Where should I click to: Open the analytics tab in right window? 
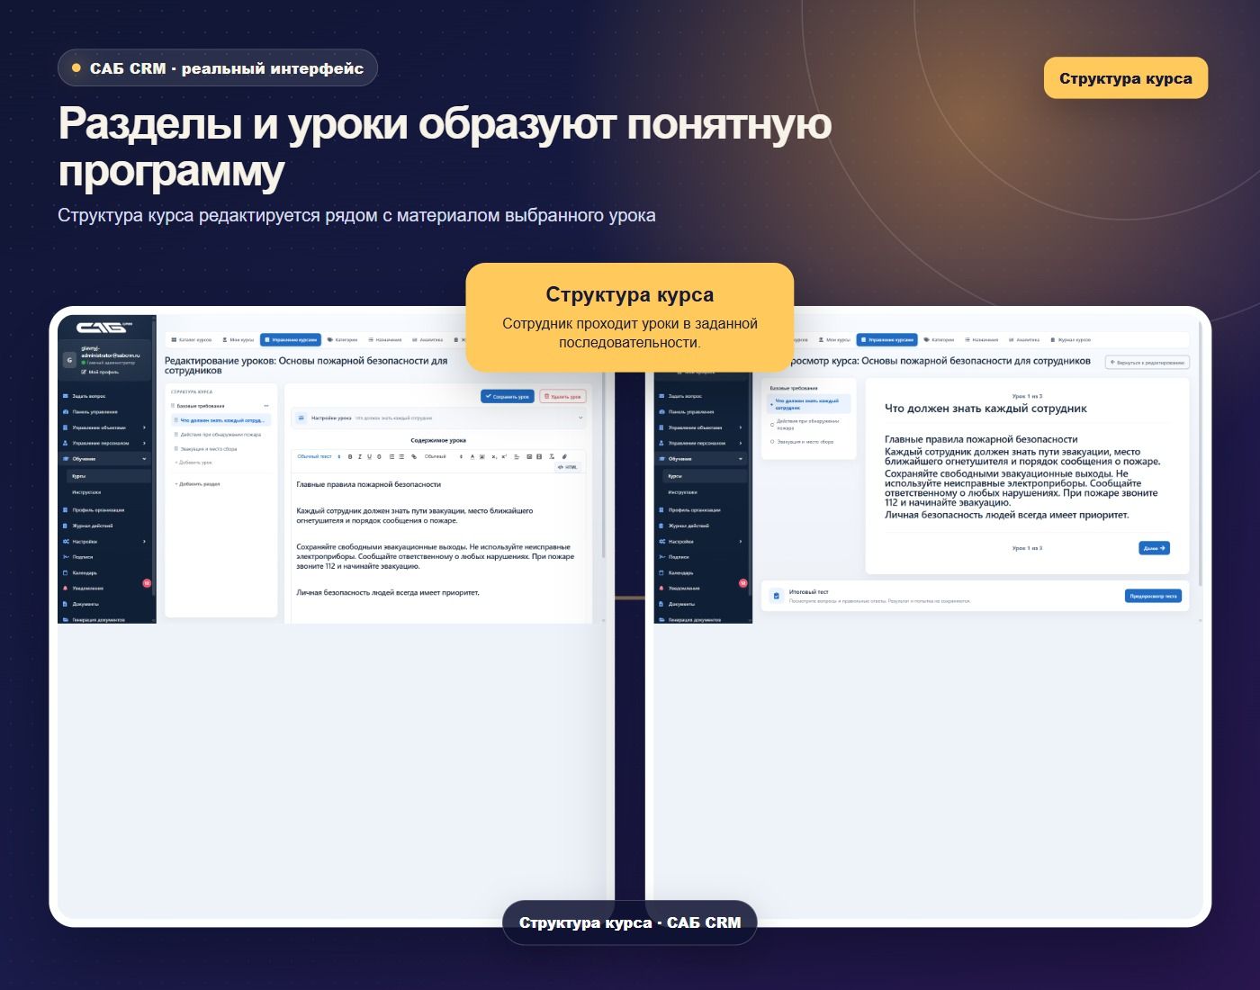(1024, 340)
